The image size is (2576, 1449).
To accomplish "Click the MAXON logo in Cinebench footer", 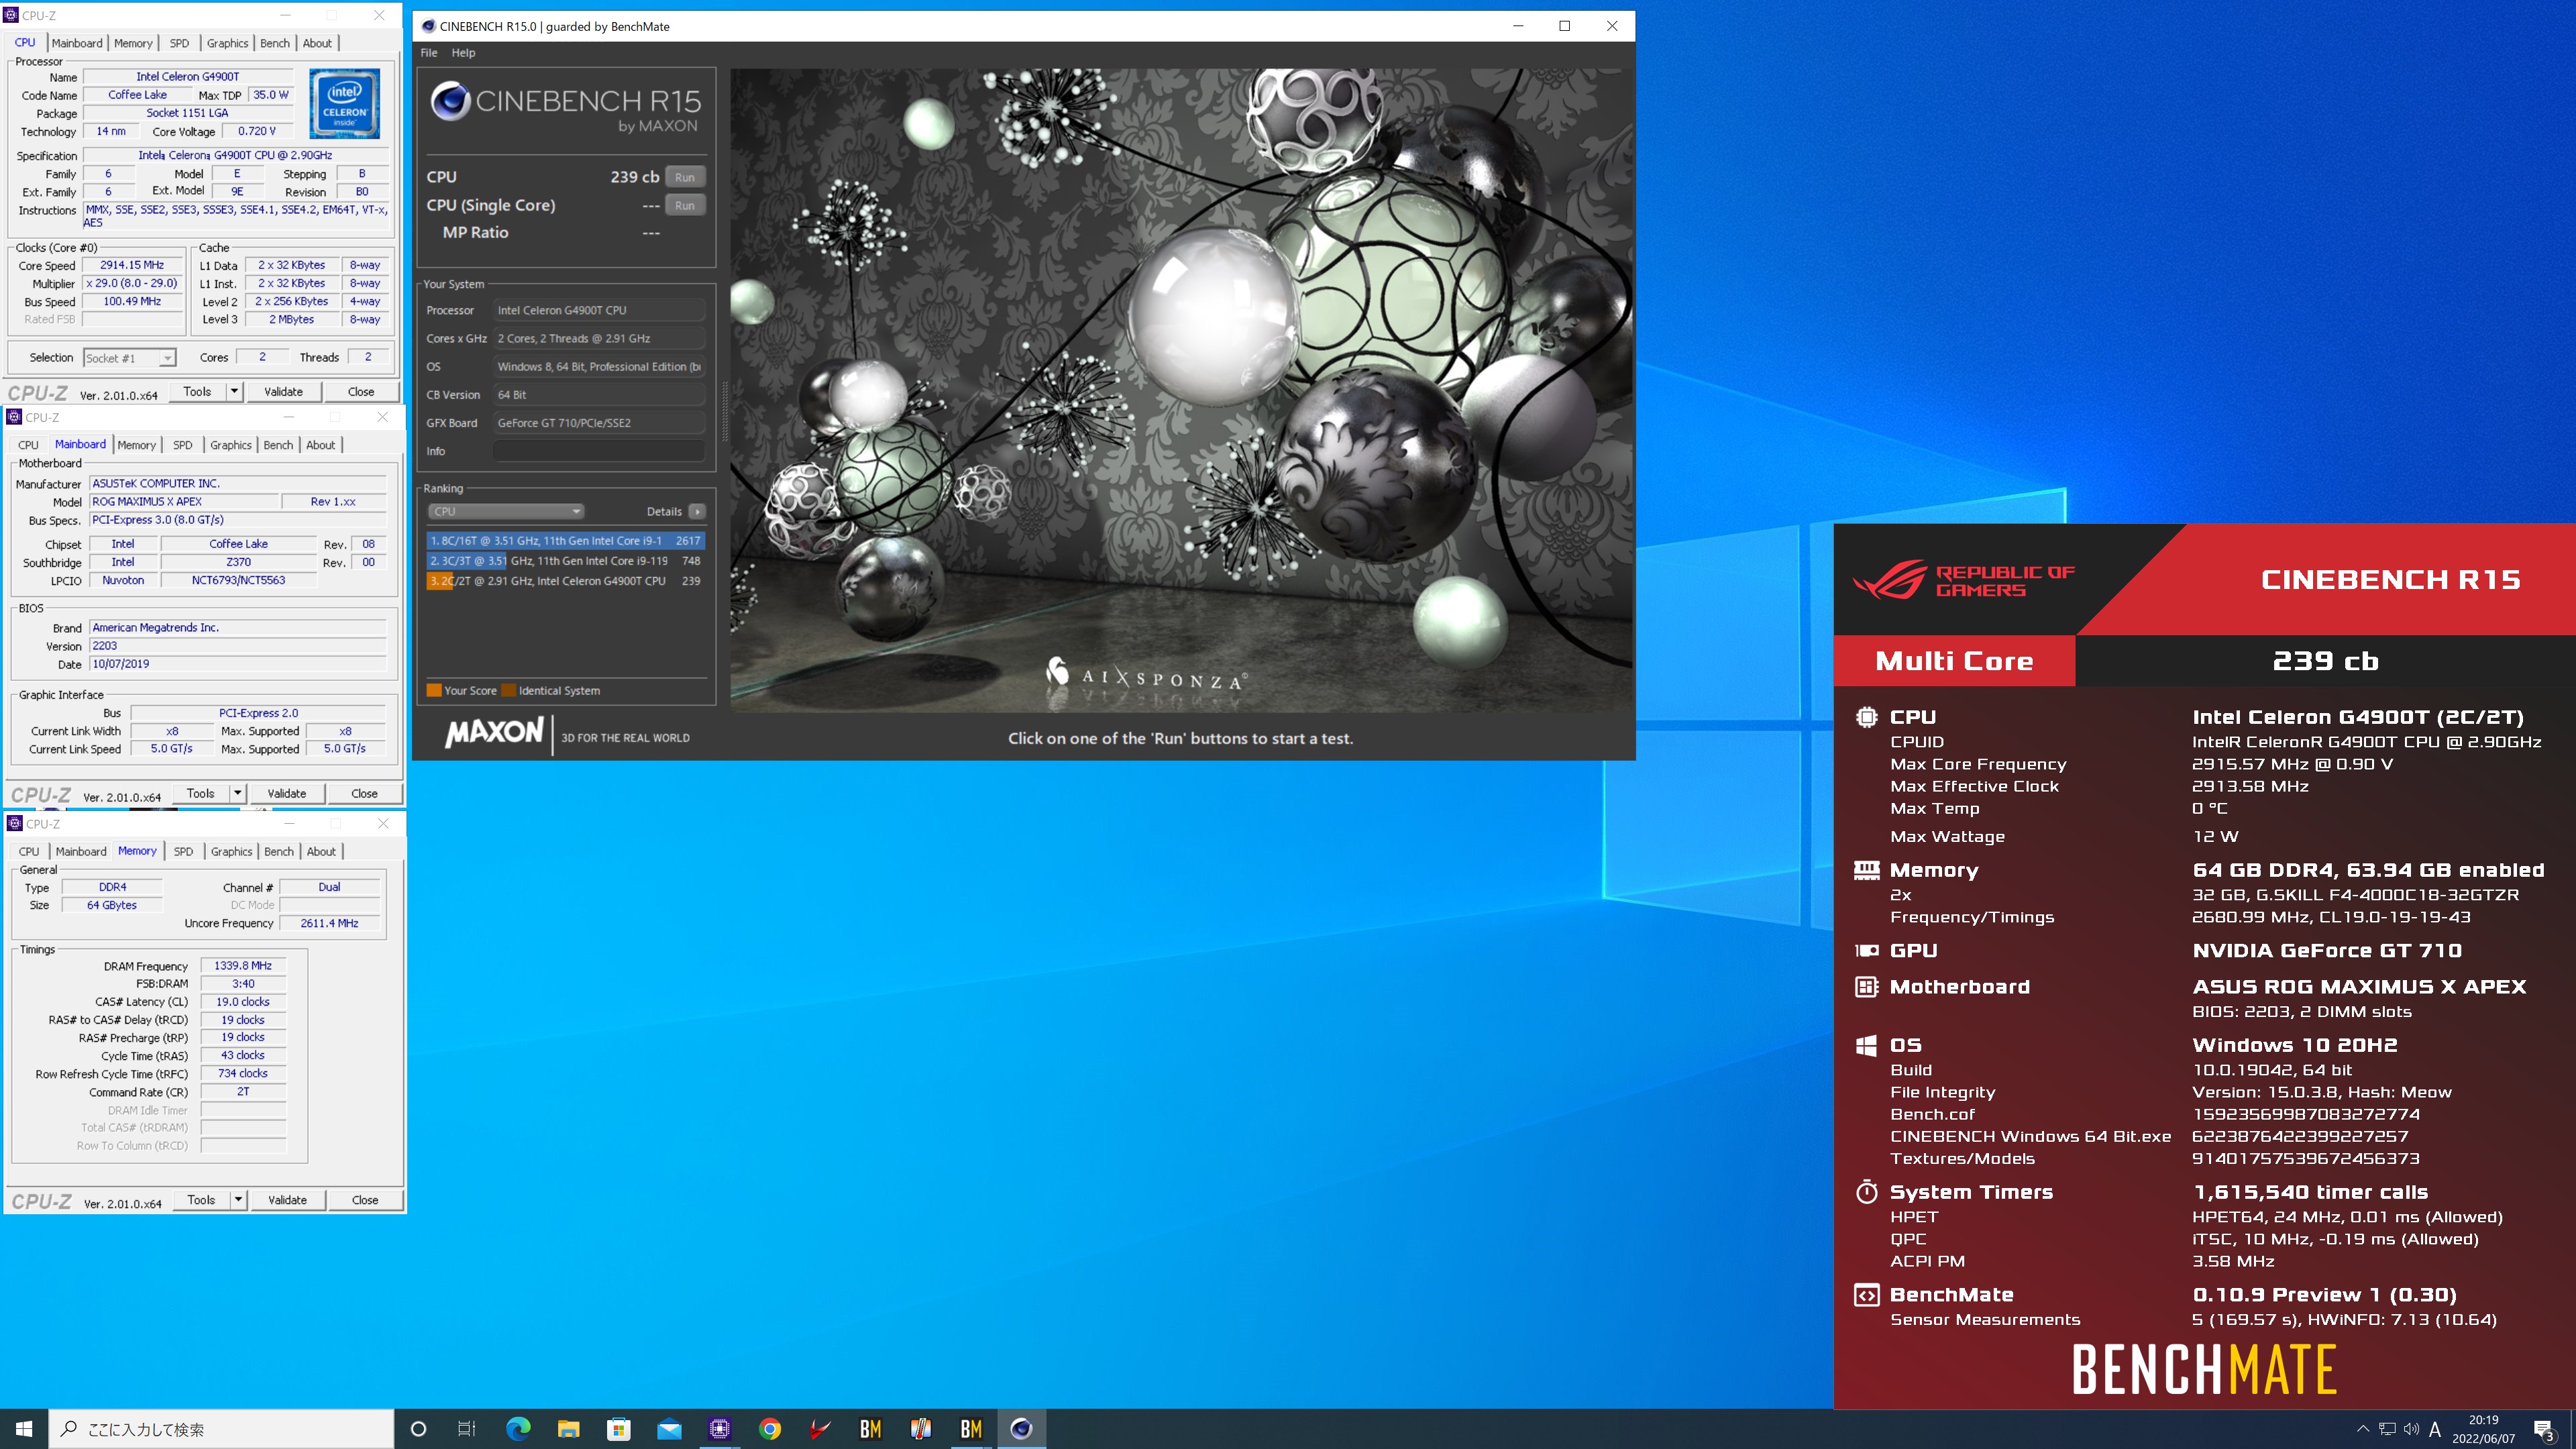I will coord(494,733).
